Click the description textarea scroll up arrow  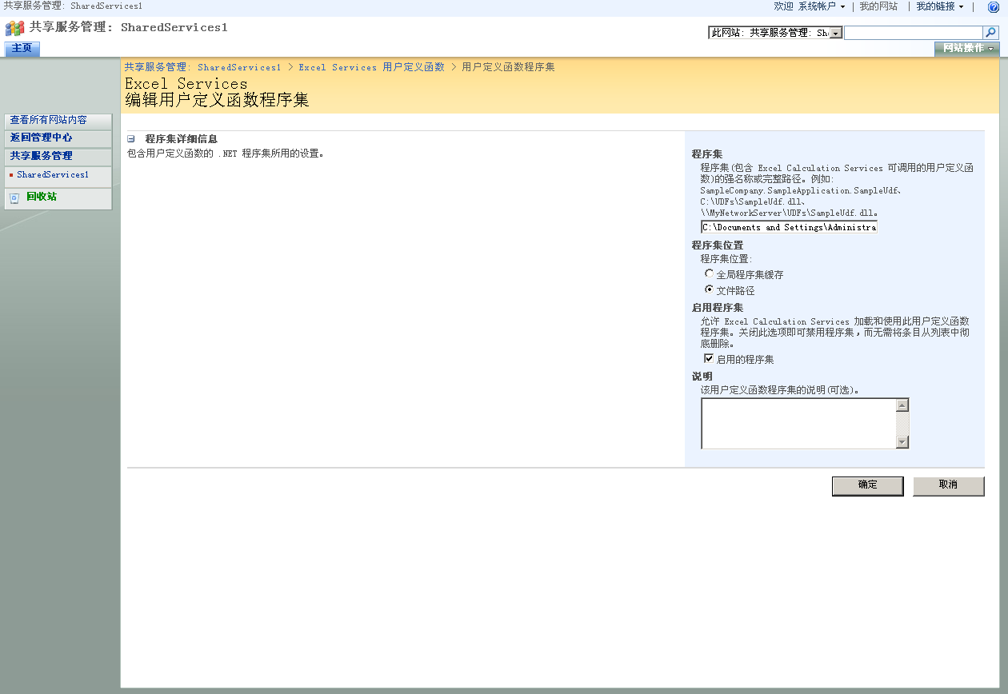[x=902, y=405]
